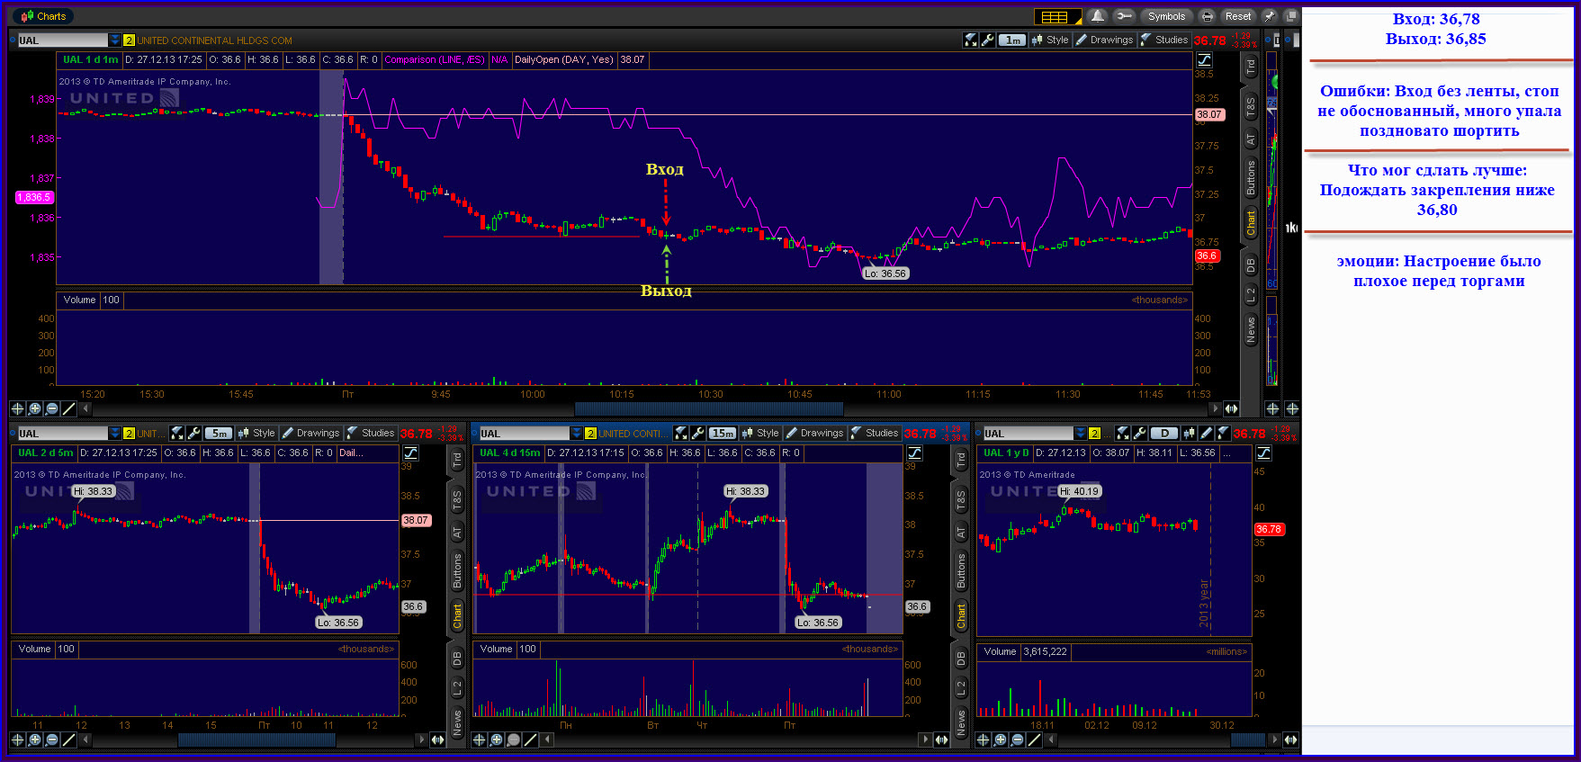Switch to Trd side tab of main chart

(1251, 67)
